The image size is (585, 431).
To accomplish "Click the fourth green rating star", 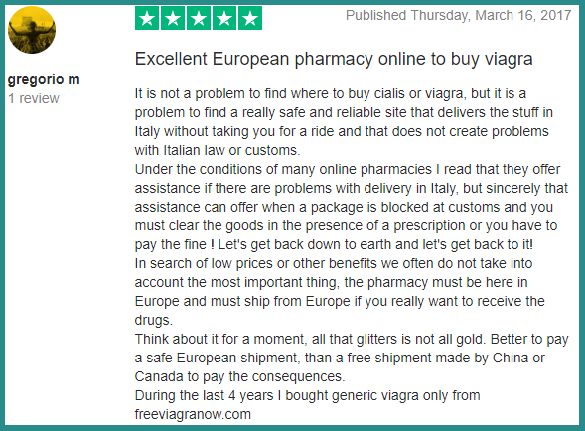I will click(224, 18).
